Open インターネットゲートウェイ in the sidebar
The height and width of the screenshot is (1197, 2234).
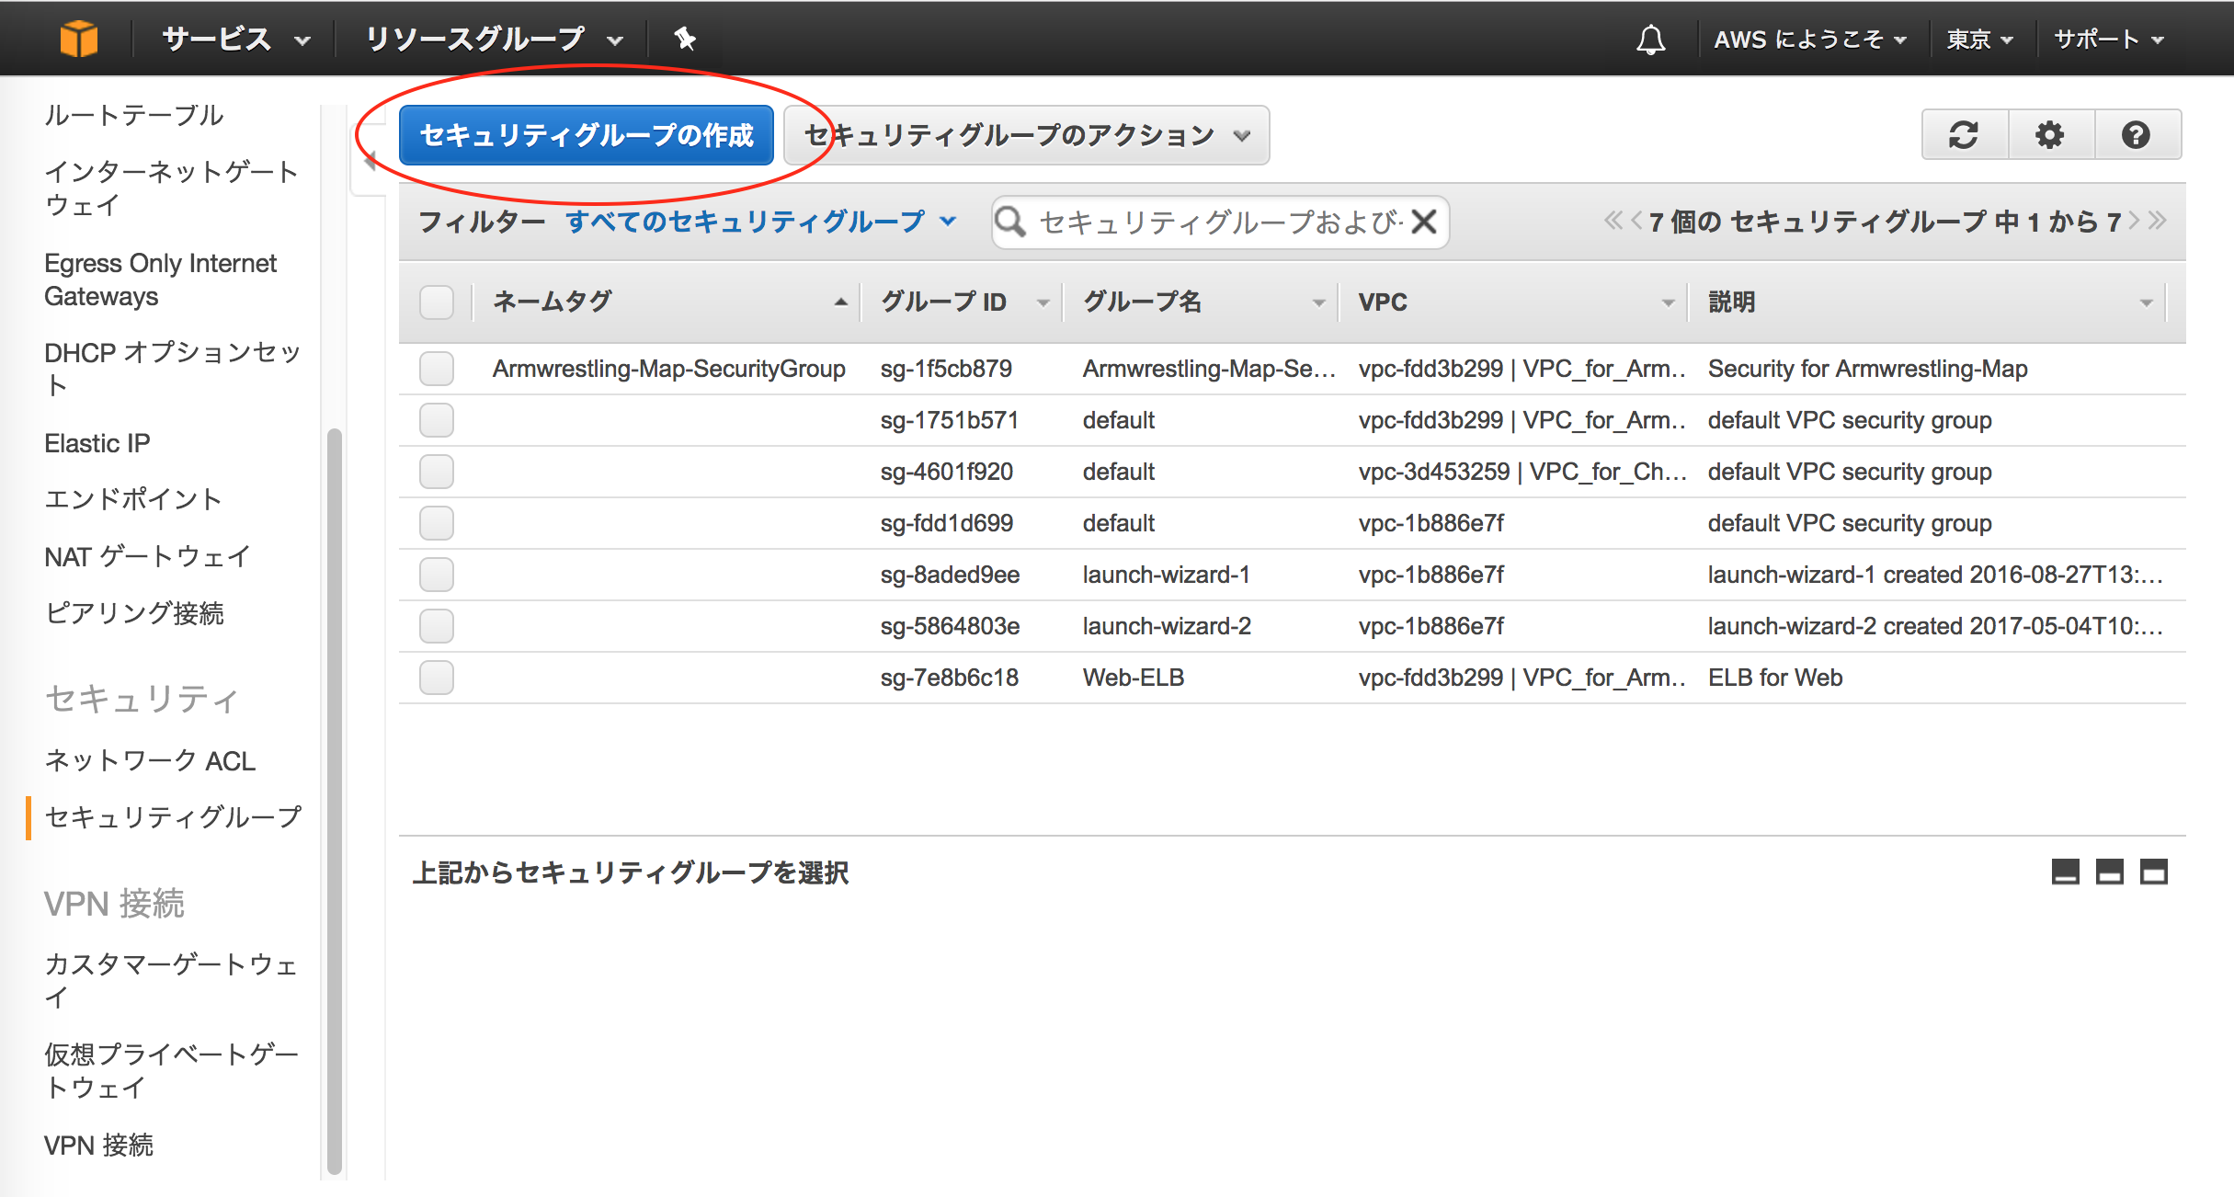tap(171, 188)
